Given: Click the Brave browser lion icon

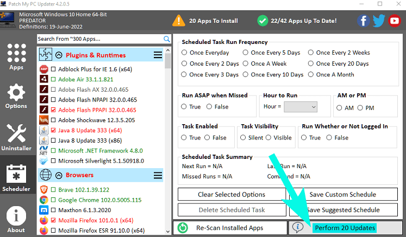Looking at the screenshot, I should point(44,190).
